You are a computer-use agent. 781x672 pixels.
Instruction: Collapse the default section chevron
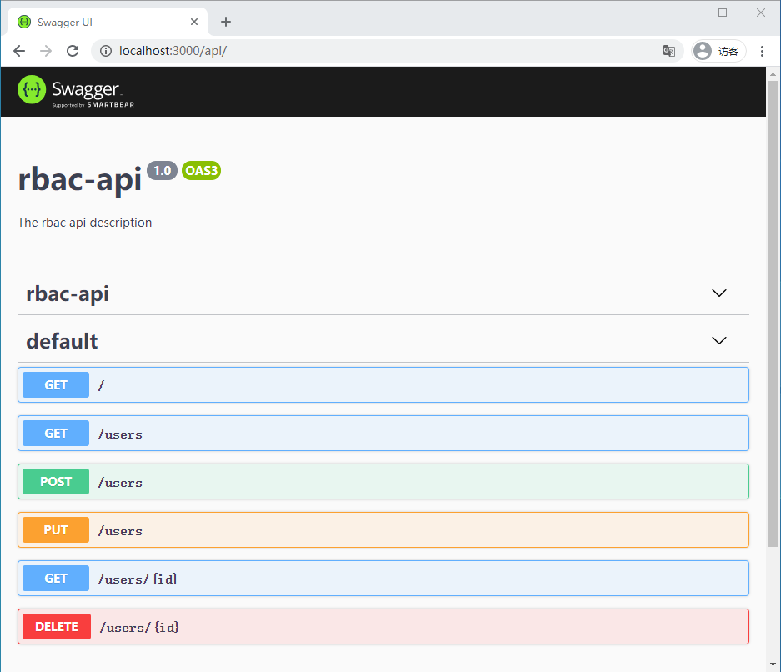tap(718, 341)
